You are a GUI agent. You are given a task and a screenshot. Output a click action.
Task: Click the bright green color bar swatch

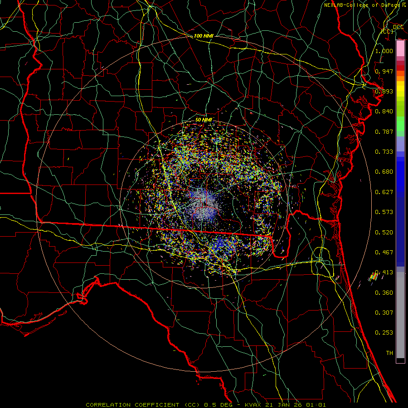pyautogui.click(x=400, y=124)
